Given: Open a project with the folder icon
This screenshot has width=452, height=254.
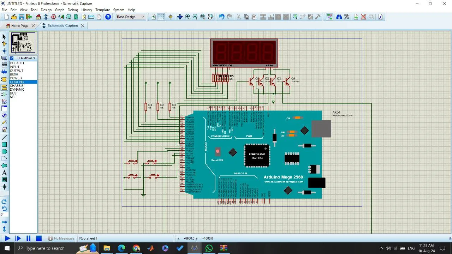Looking at the screenshot, I should (x=14, y=17).
